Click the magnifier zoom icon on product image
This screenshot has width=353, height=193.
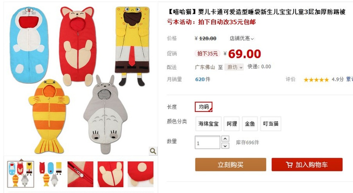coord(153,151)
